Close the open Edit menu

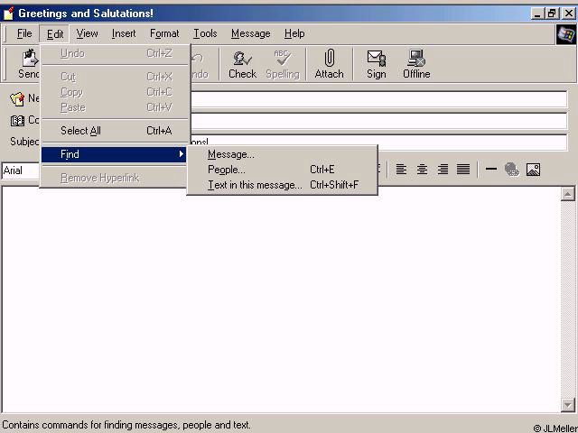55,34
